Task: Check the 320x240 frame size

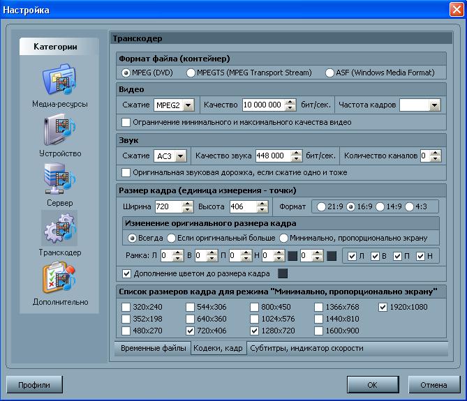Action: 126,307
